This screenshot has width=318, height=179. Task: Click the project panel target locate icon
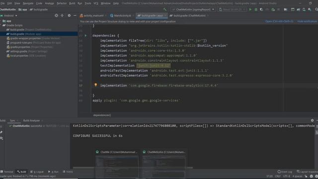point(56,15)
